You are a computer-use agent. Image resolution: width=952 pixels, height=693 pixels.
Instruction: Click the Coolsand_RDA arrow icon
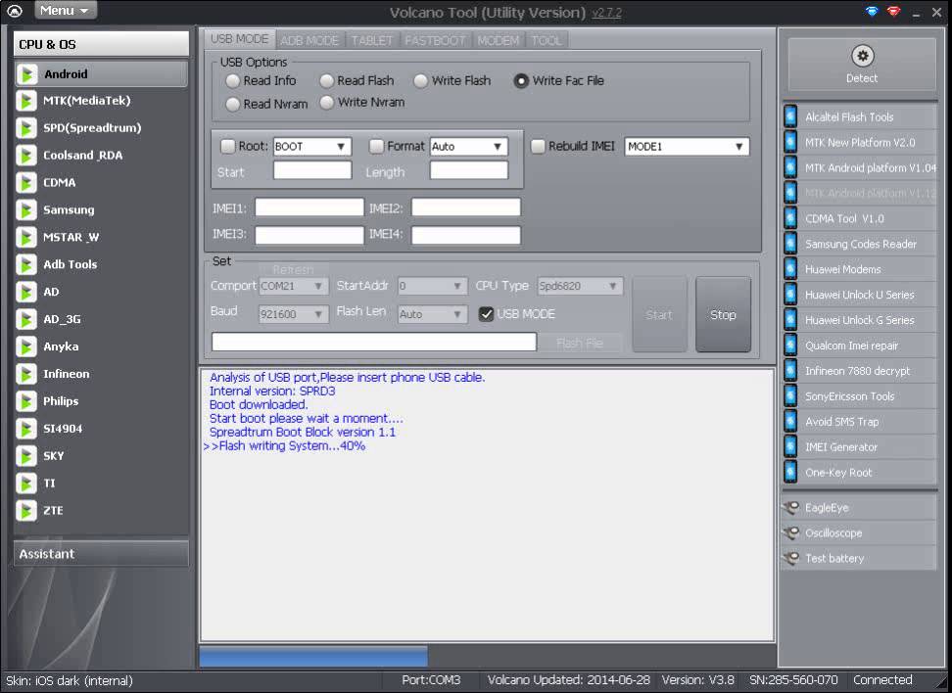point(26,156)
